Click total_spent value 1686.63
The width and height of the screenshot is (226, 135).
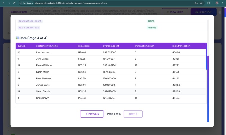pos(82,72)
